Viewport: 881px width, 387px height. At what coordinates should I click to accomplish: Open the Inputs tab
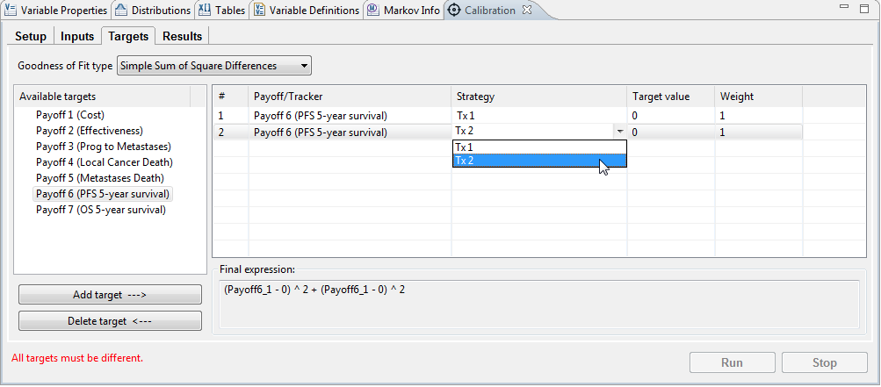point(77,36)
